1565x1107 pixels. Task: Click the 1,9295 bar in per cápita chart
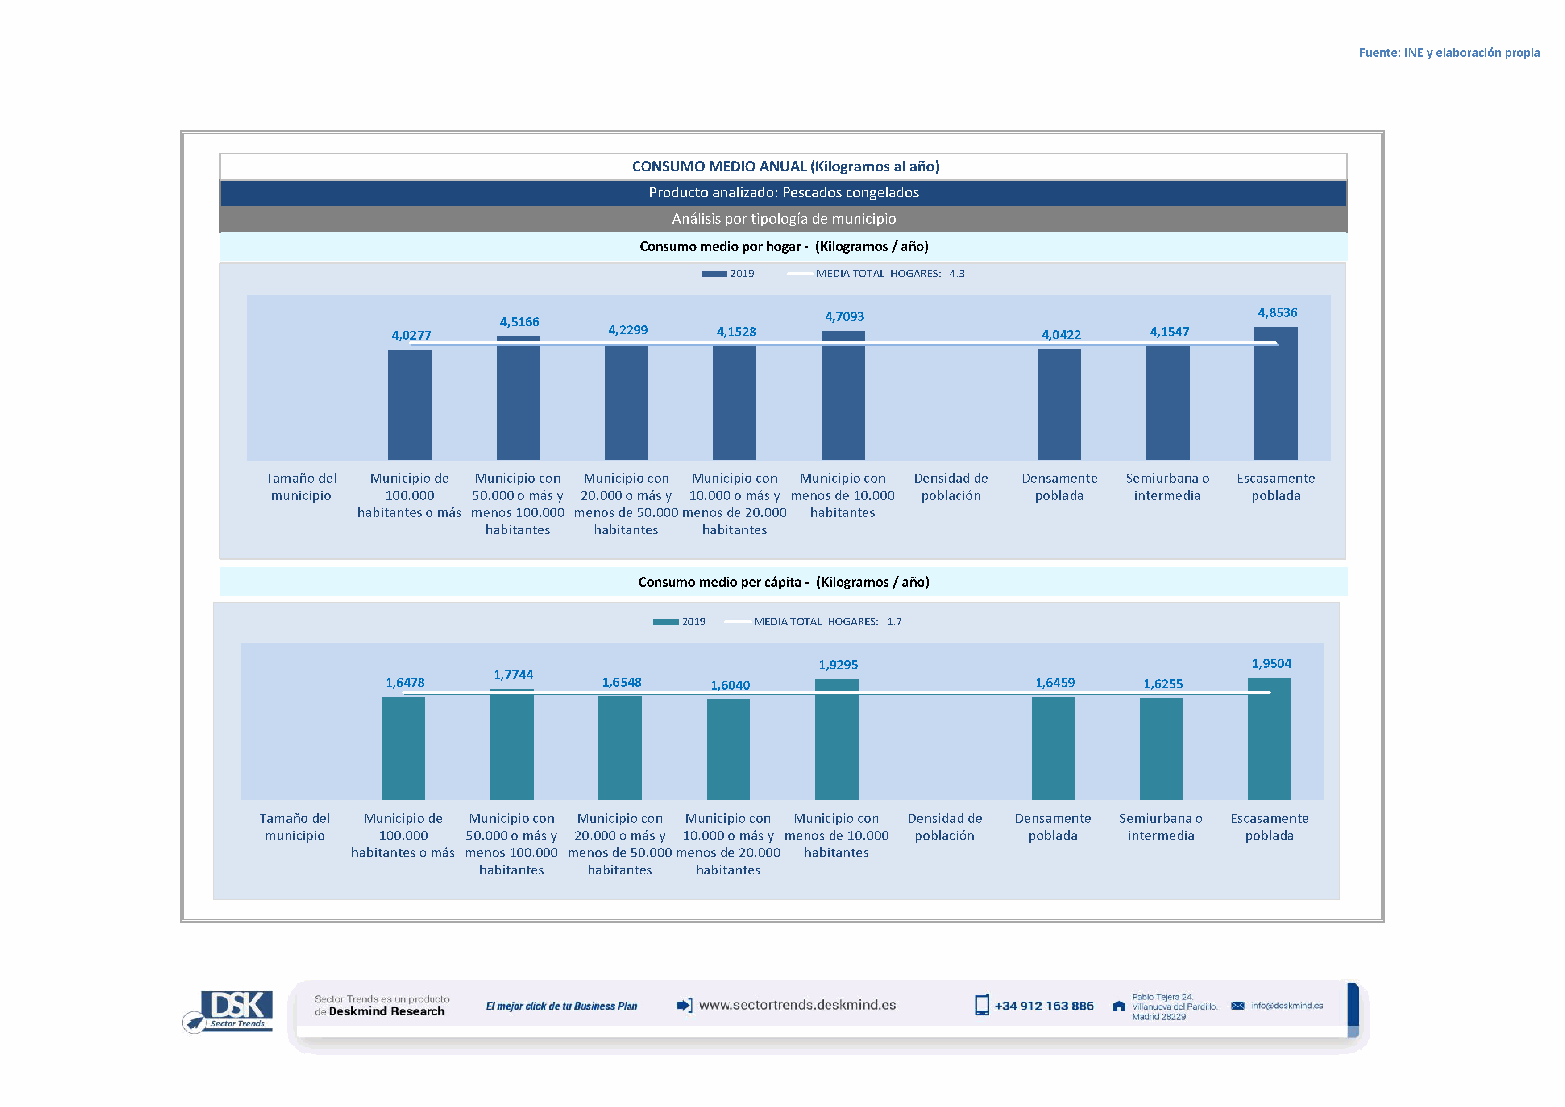tap(836, 739)
